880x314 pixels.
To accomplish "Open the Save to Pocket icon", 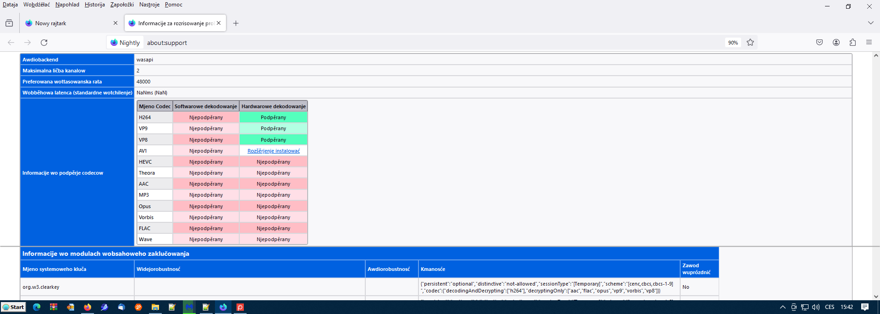I will coord(819,43).
